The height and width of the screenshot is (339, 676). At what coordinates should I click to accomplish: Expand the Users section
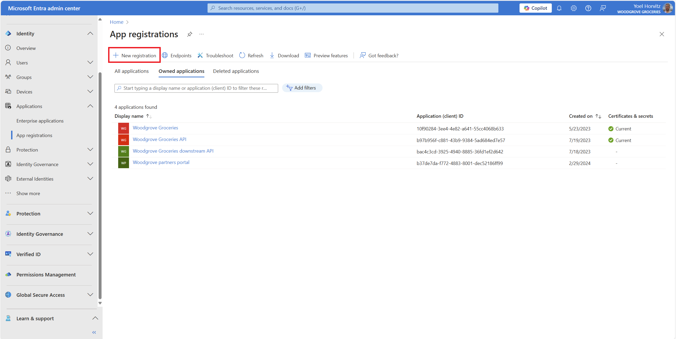click(x=90, y=63)
